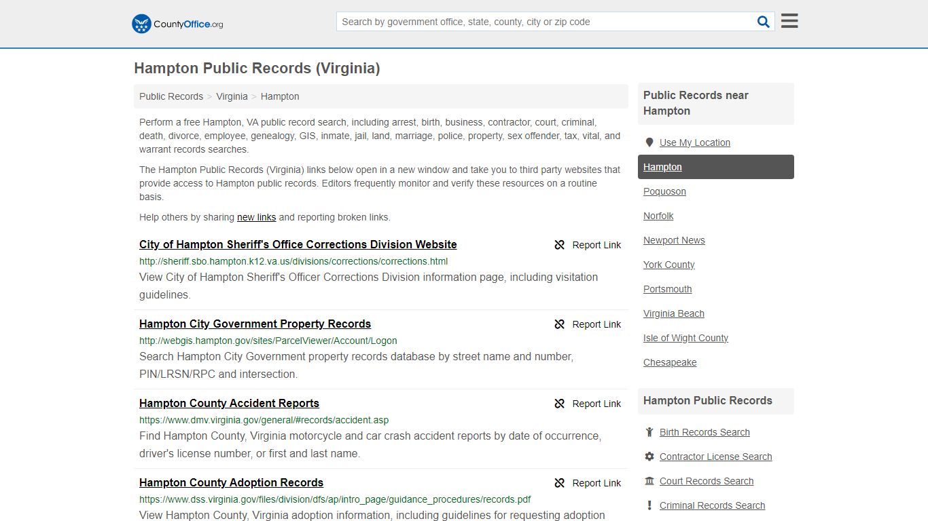Select York County in nearby list

tap(669, 265)
